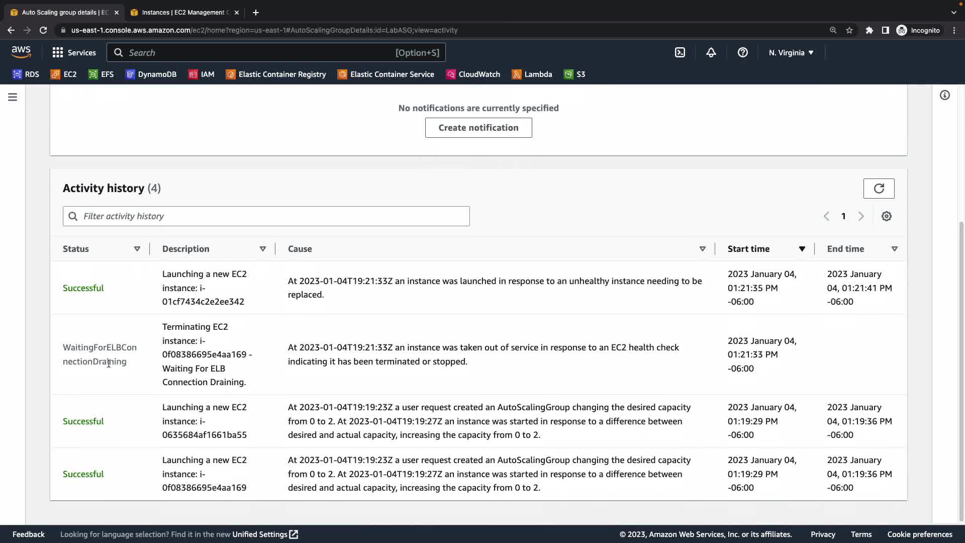Switch to the Instances EC2 Management tab

click(x=183, y=12)
